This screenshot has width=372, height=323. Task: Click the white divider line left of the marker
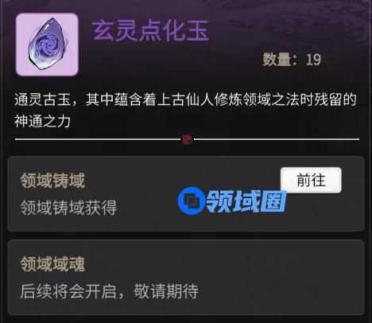[x=98, y=139]
